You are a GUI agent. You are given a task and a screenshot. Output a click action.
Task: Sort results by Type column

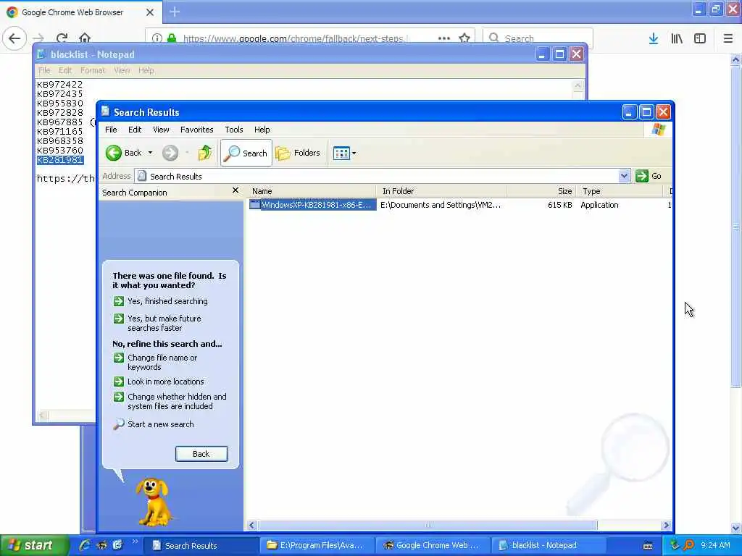pyautogui.click(x=620, y=191)
